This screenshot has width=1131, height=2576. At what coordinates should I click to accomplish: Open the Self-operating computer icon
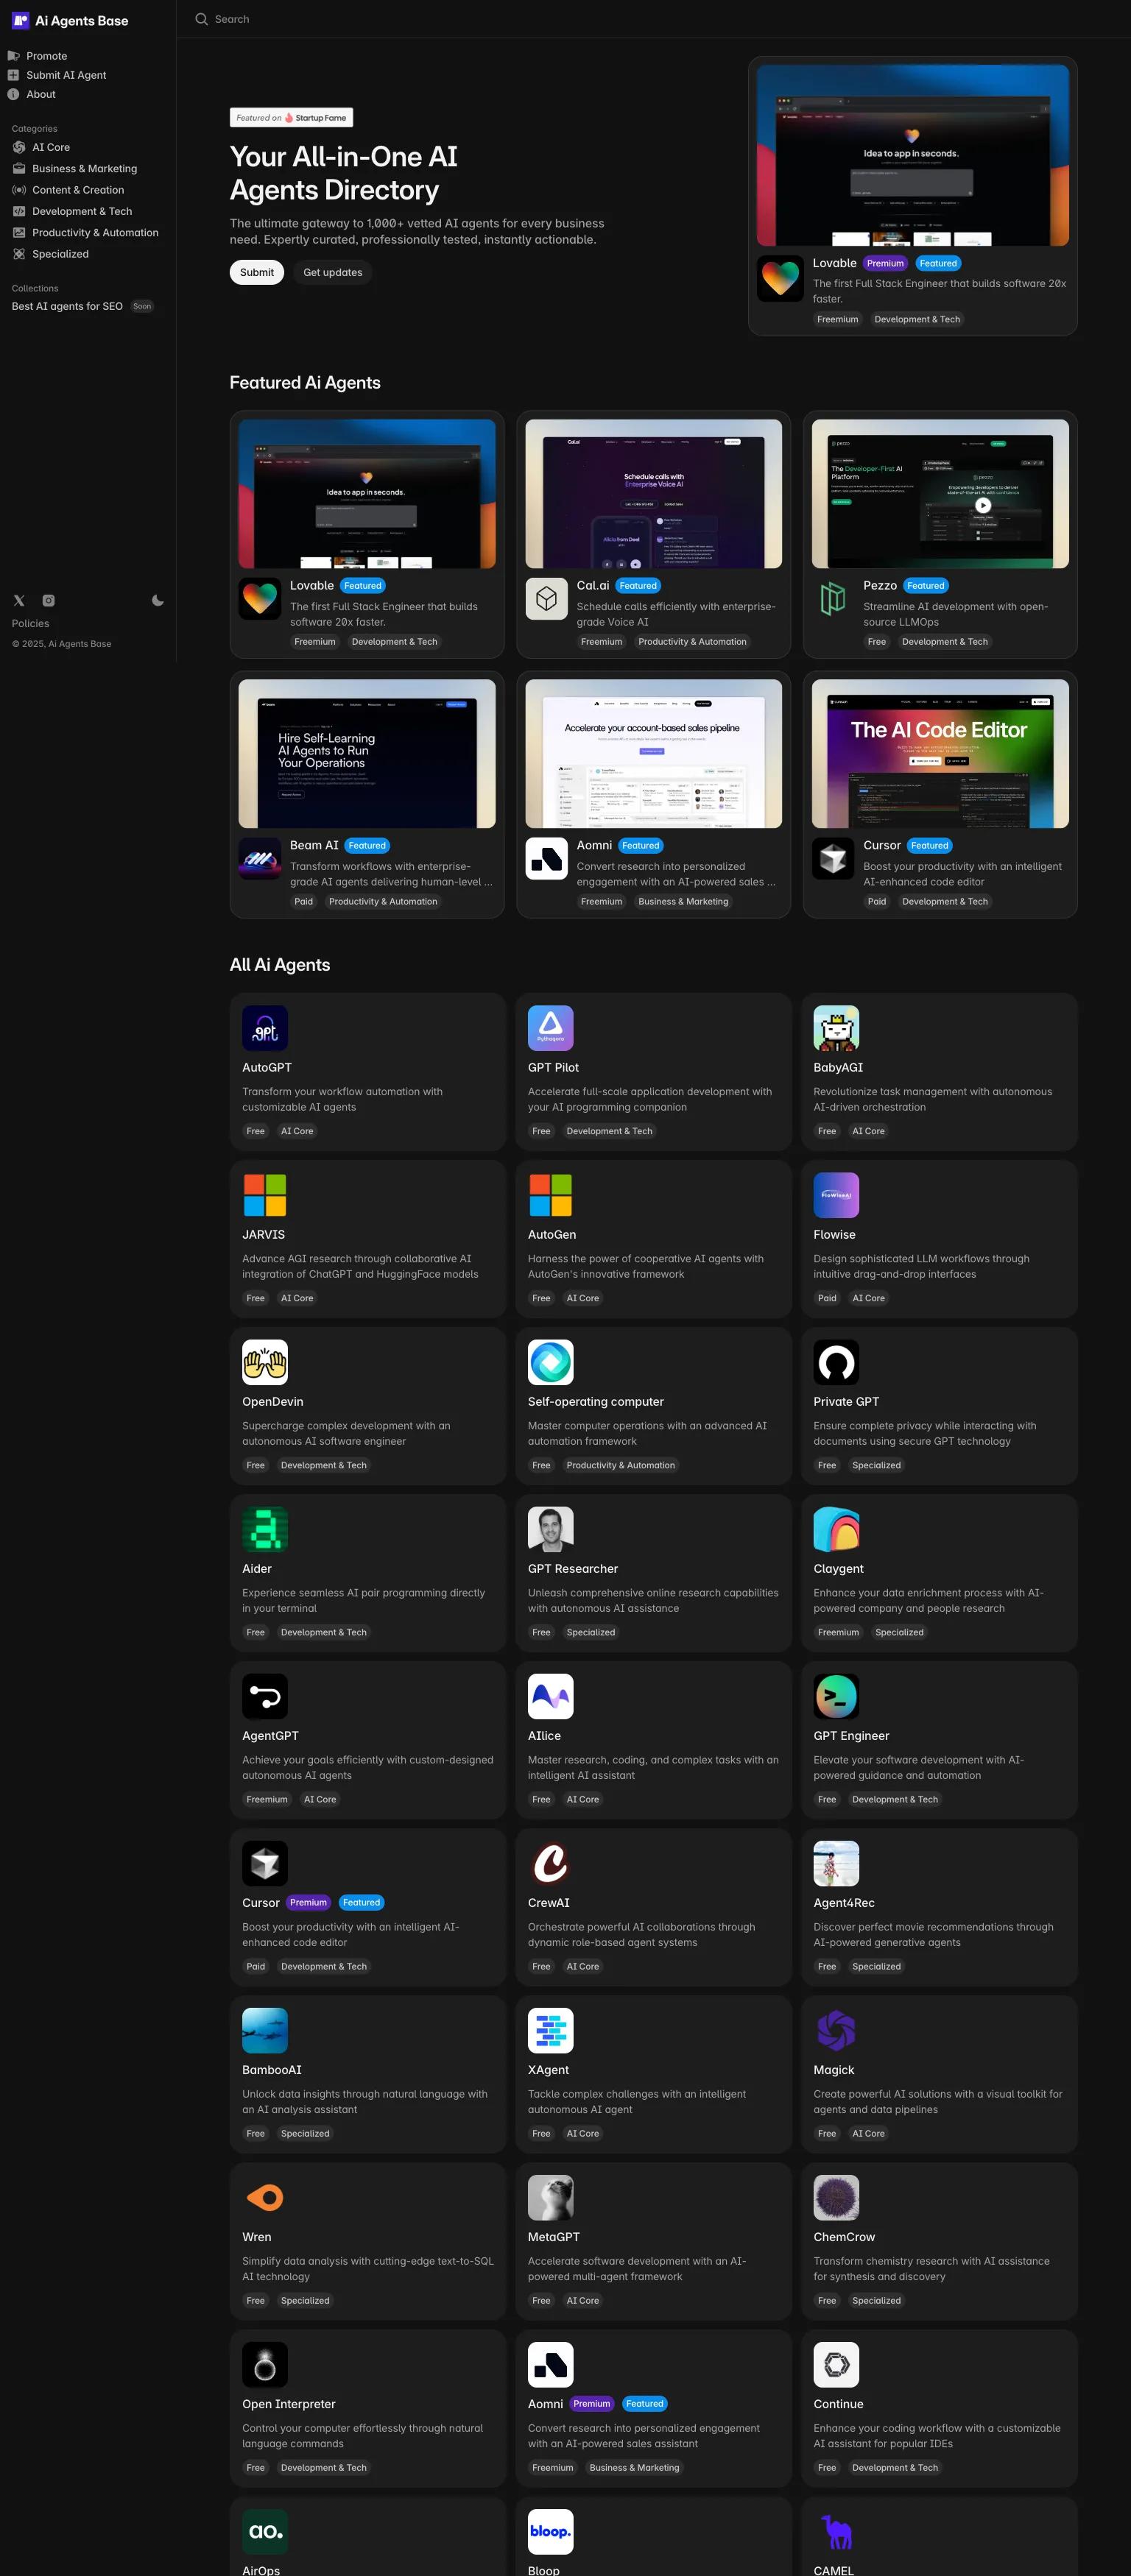[551, 1362]
